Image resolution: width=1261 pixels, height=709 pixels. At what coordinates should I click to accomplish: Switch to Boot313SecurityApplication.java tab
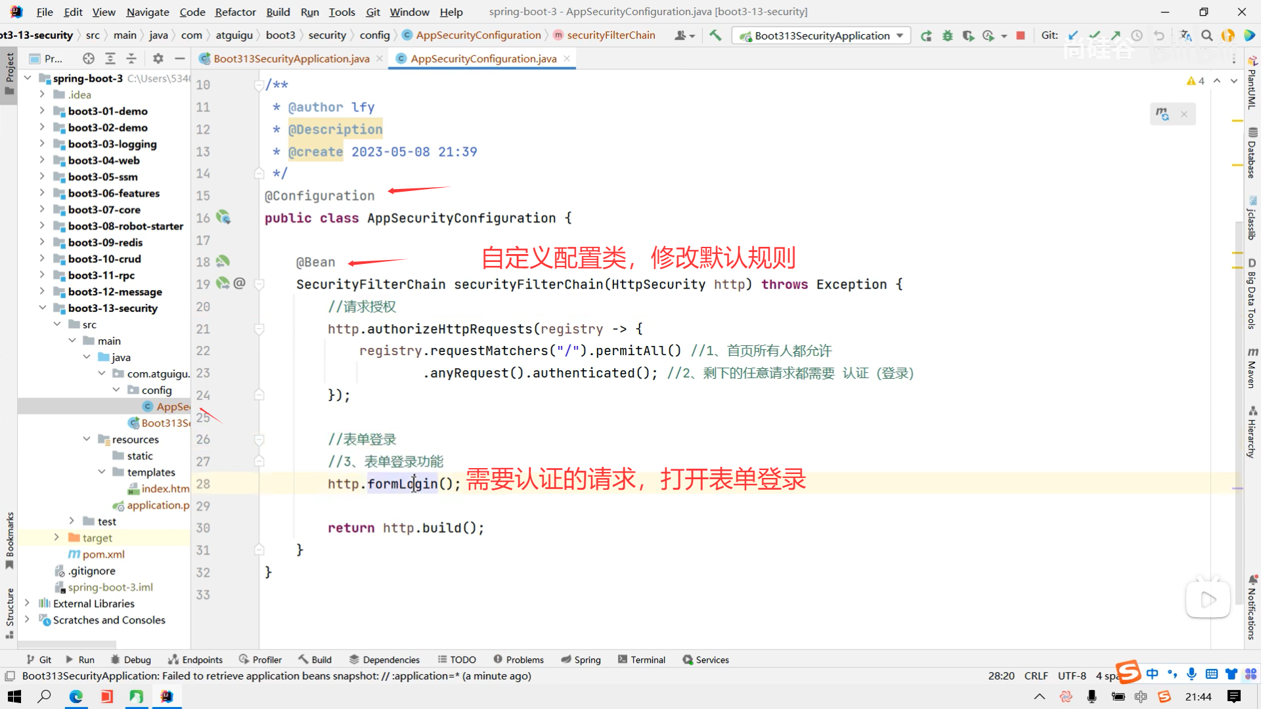tap(291, 58)
